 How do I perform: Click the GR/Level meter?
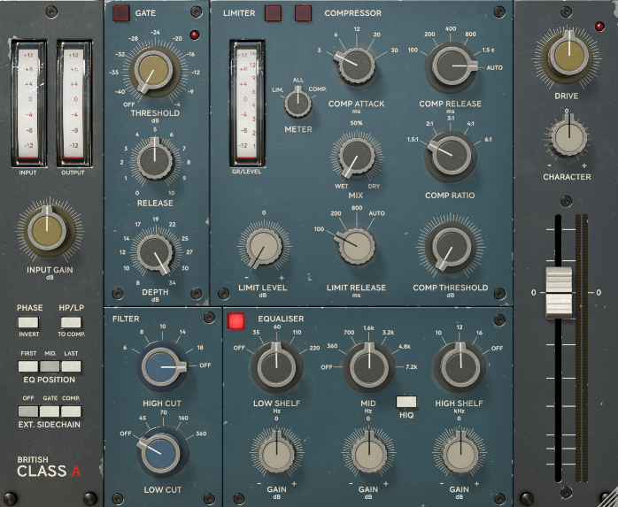click(247, 104)
